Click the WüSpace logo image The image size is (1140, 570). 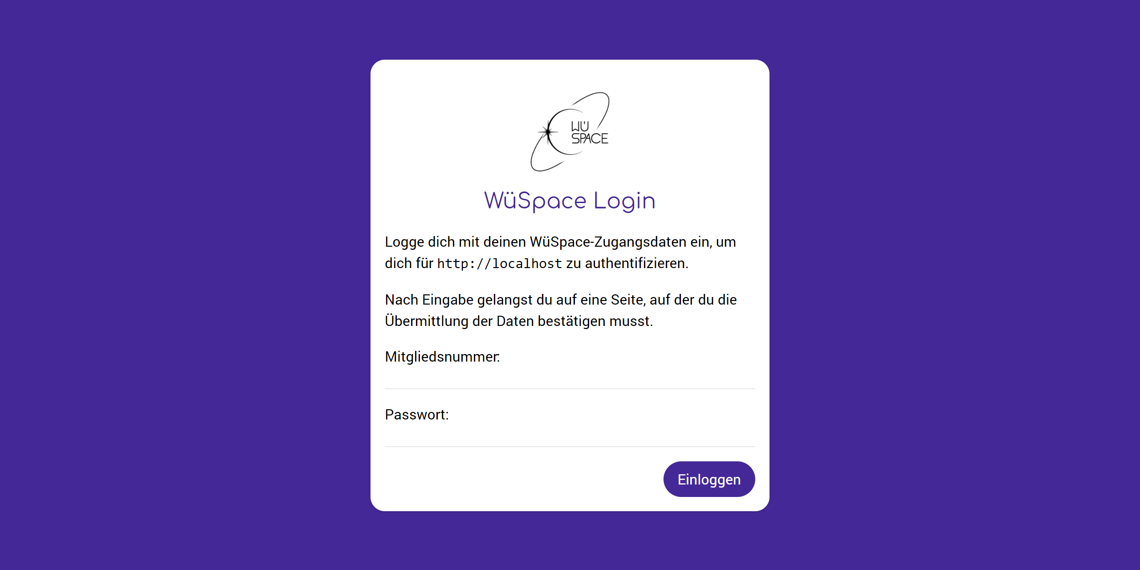tap(570, 131)
